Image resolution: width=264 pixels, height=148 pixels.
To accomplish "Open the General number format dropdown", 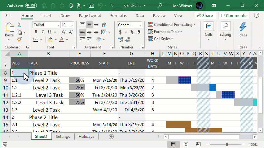I will pos(140,25).
